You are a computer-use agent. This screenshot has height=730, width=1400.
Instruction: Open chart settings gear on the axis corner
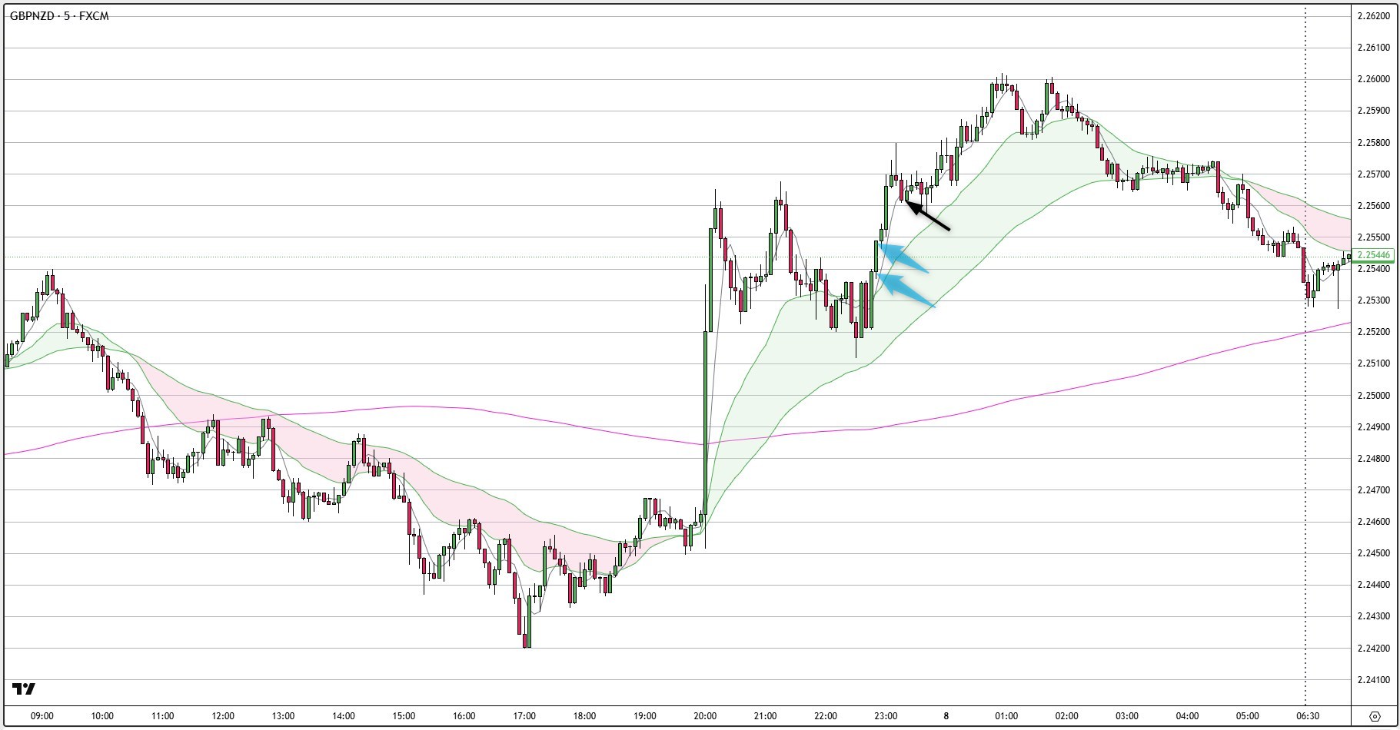[1374, 716]
